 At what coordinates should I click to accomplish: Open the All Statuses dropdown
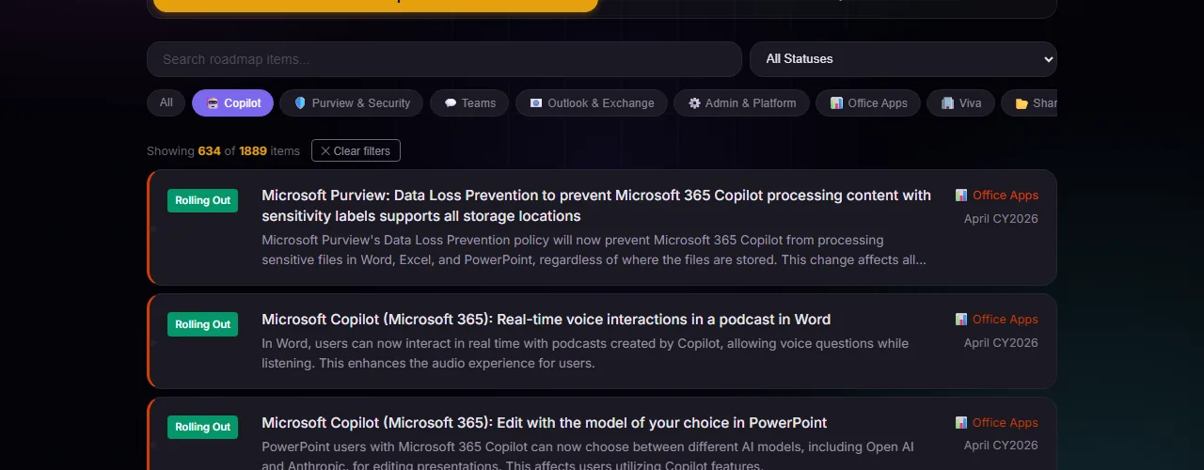pyautogui.click(x=903, y=59)
